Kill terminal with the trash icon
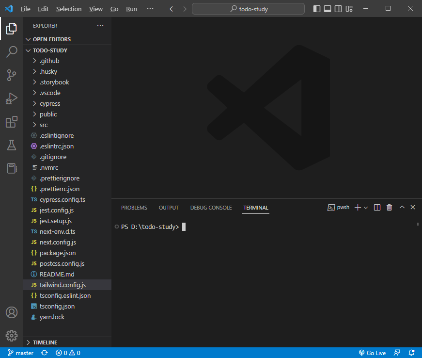This screenshot has height=358, width=422. [x=389, y=208]
